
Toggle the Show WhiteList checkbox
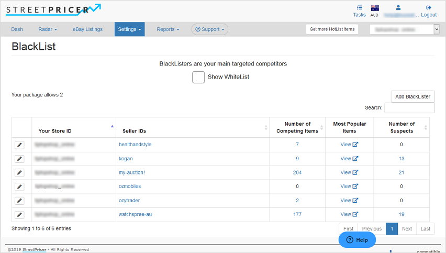[198, 77]
